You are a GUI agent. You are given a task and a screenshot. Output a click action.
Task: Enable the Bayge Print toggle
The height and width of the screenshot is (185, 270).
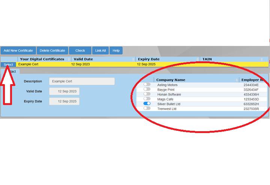(147, 90)
